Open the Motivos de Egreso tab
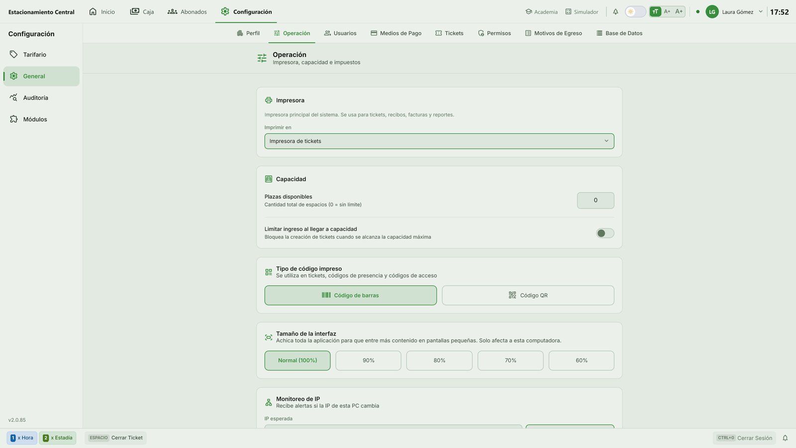This screenshot has height=448, width=796. [x=554, y=33]
